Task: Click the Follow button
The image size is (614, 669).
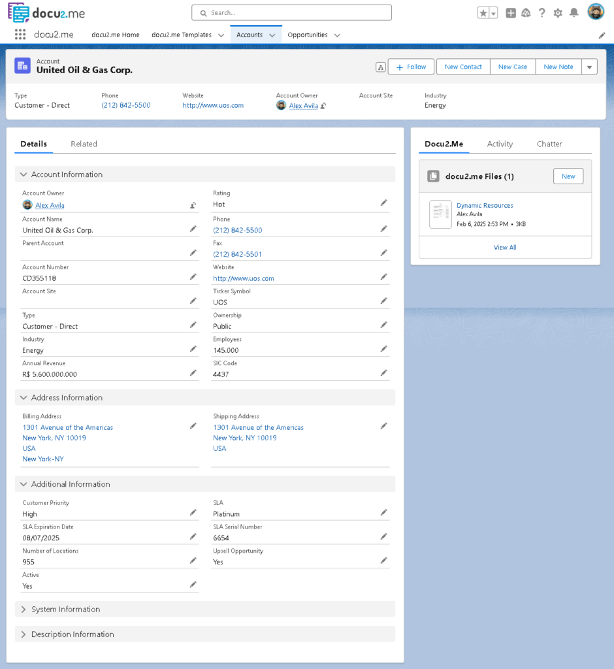Action: point(411,67)
